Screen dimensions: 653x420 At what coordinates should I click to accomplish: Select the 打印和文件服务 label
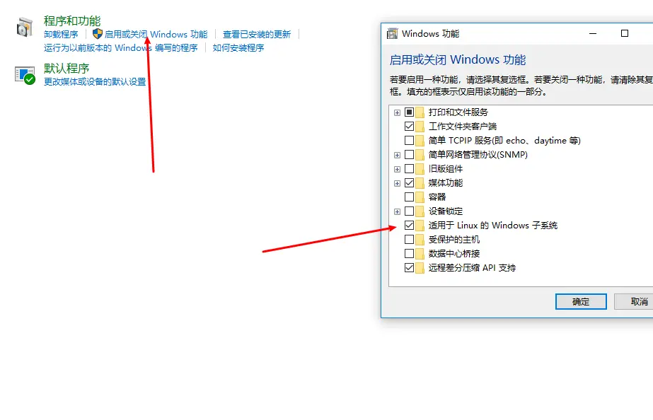pyautogui.click(x=458, y=112)
